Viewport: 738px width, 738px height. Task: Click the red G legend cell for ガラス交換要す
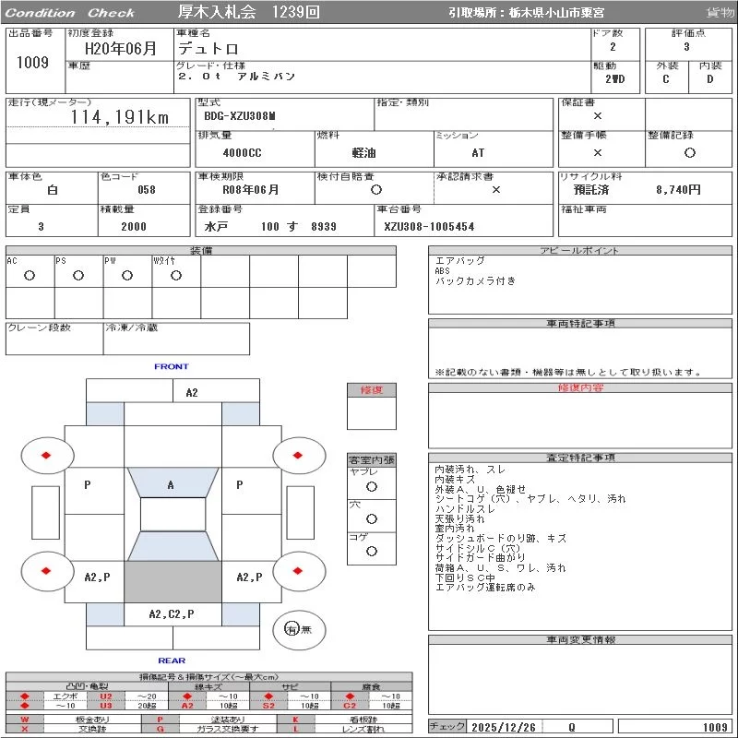click(x=160, y=729)
